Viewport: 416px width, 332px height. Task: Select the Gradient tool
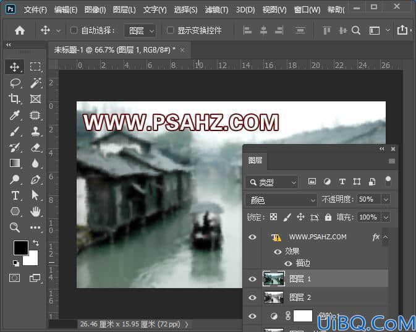click(x=15, y=163)
